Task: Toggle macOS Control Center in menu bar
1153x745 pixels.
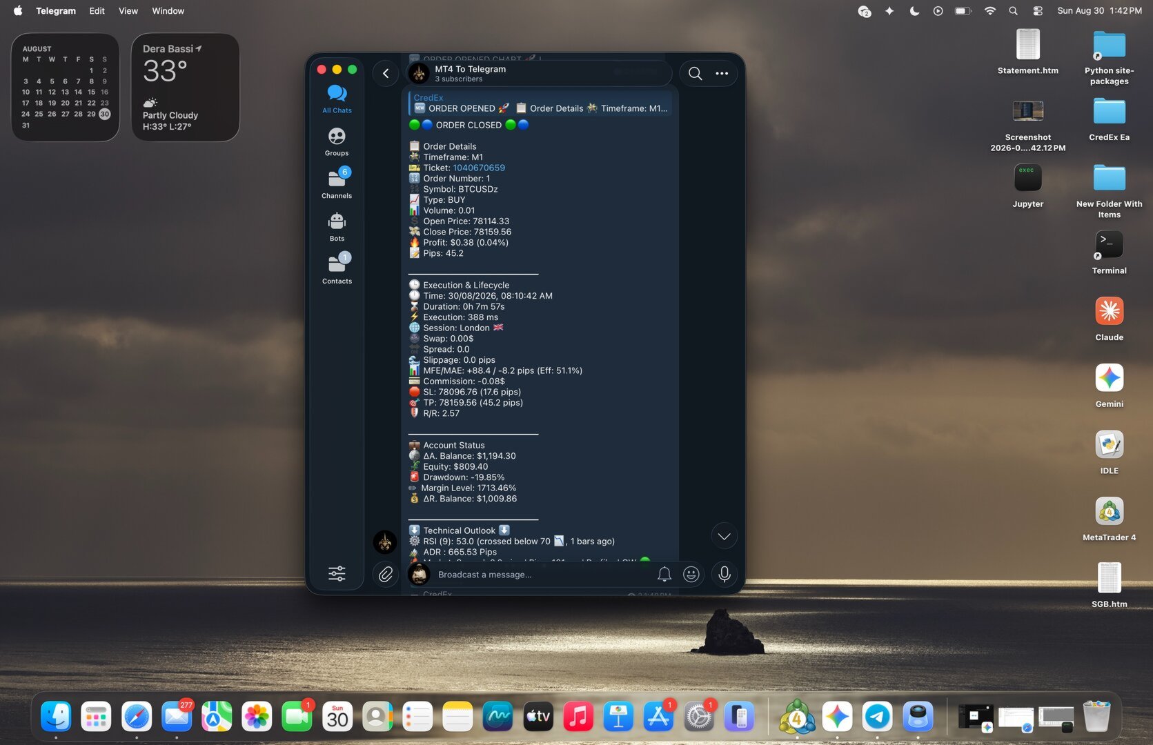Action: point(1037,11)
